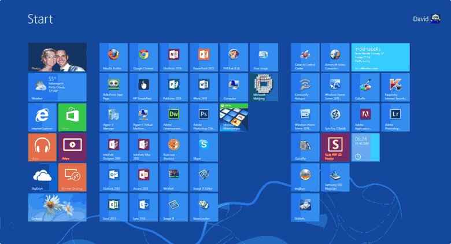Open the Mozilla Firefox tile
Viewport: 451px width, 244px height.
coord(113,57)
